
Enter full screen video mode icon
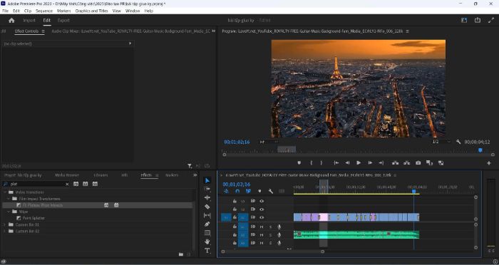pyautogui.click(x=490, y=21)
